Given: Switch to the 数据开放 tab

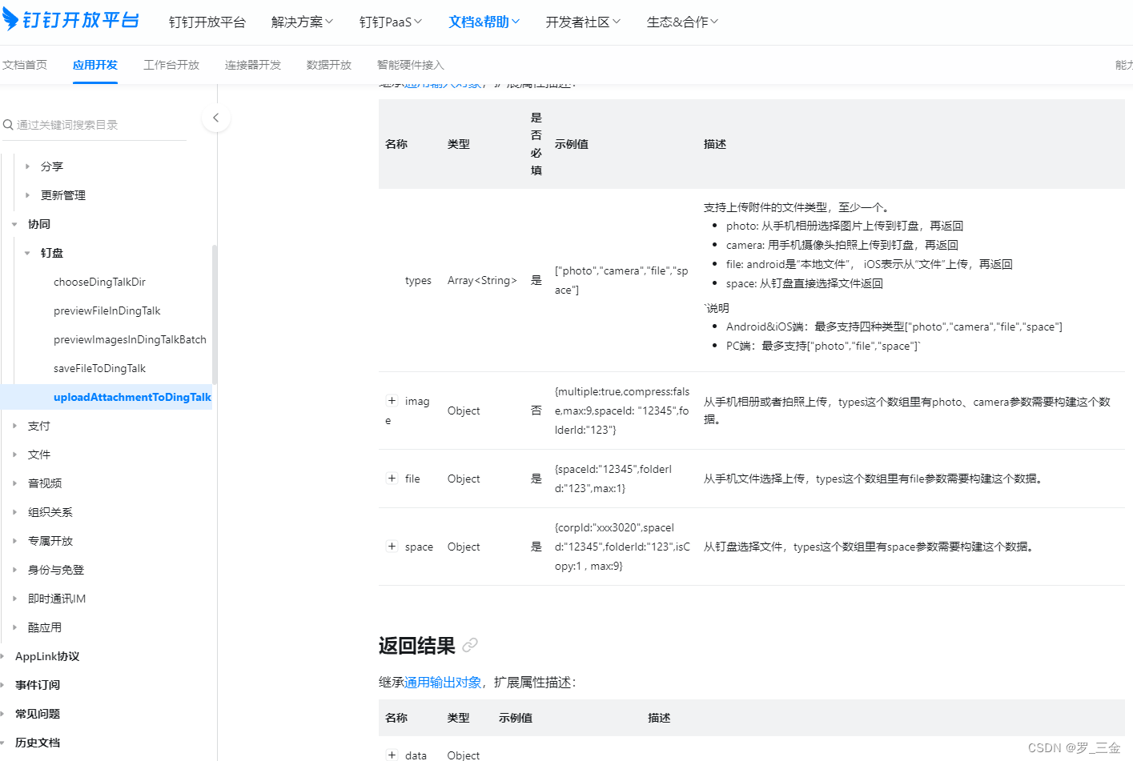Looking at the screenshot, I should (329, 65).
